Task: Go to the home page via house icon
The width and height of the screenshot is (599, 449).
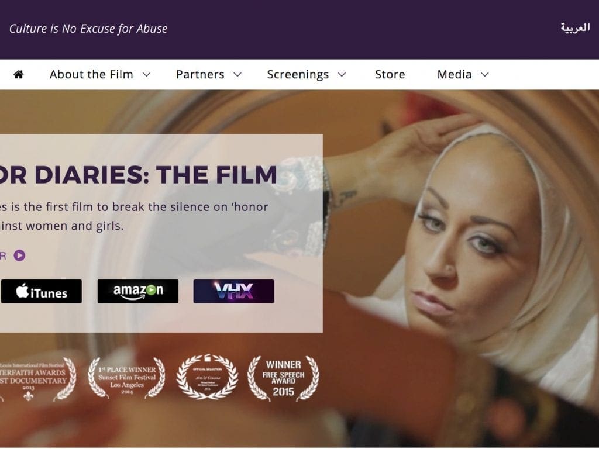Action: click(18, 74)
